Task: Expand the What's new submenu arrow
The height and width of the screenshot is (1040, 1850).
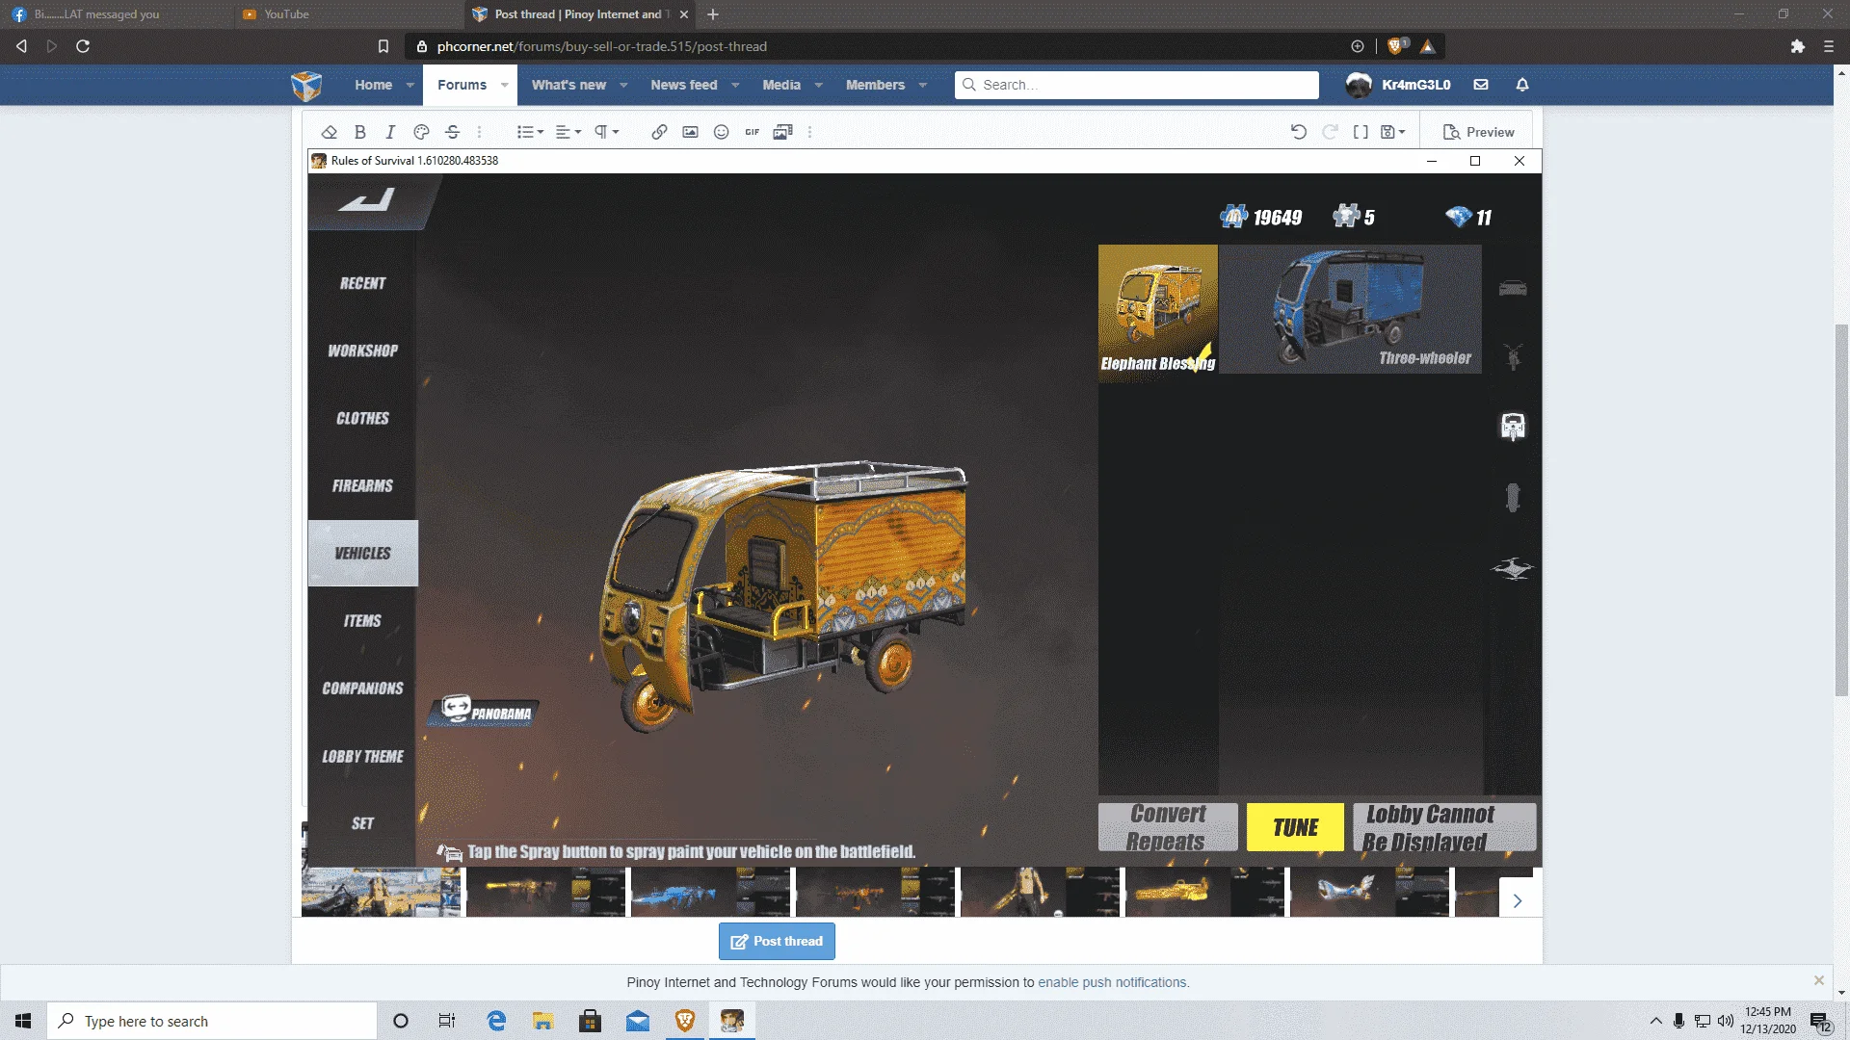Action: pos(623,85)
